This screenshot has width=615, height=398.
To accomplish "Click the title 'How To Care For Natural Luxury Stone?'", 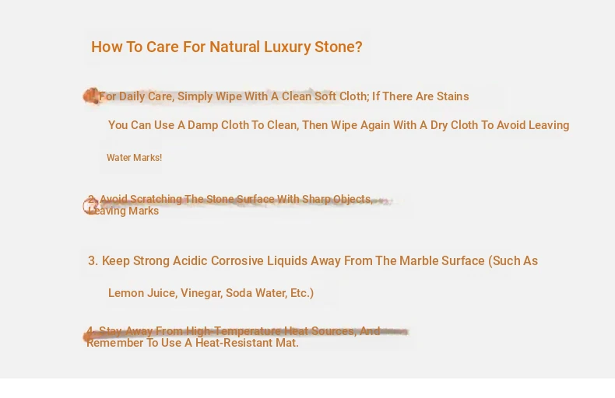I will [227, 47].
